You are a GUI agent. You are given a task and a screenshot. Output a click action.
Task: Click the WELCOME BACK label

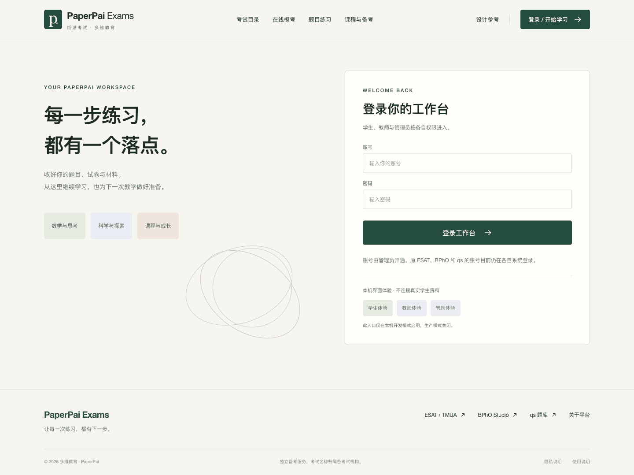(388, 90)
